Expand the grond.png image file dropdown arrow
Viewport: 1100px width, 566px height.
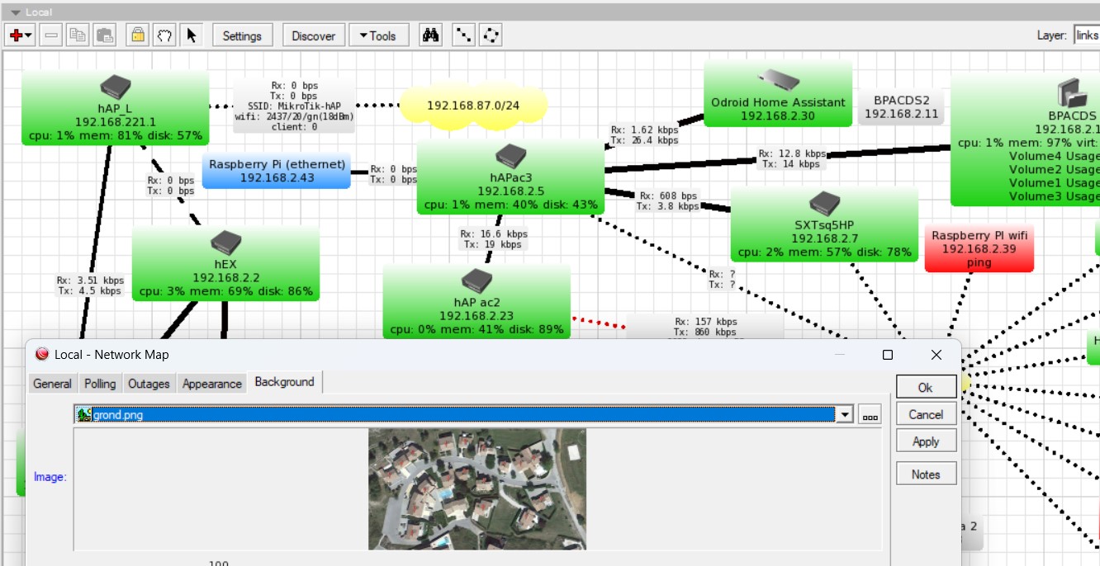tap(844, 414)
